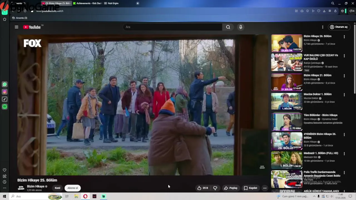This screenshot has height=200, width=356.
Task: Open easy setup sliders icon in toolbar
Action: pos(330,11)
